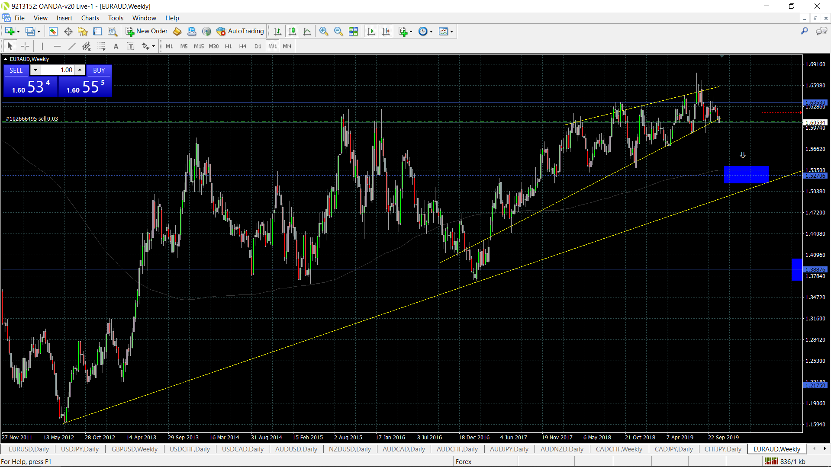Zoom out of the chart

338,31
